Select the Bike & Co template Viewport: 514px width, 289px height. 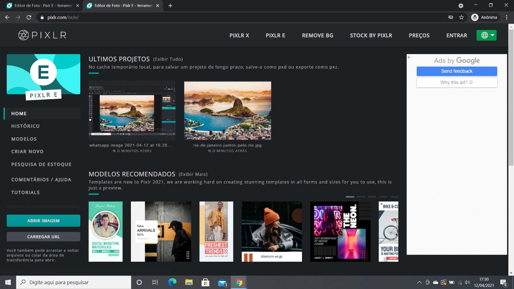pos(389,232)
